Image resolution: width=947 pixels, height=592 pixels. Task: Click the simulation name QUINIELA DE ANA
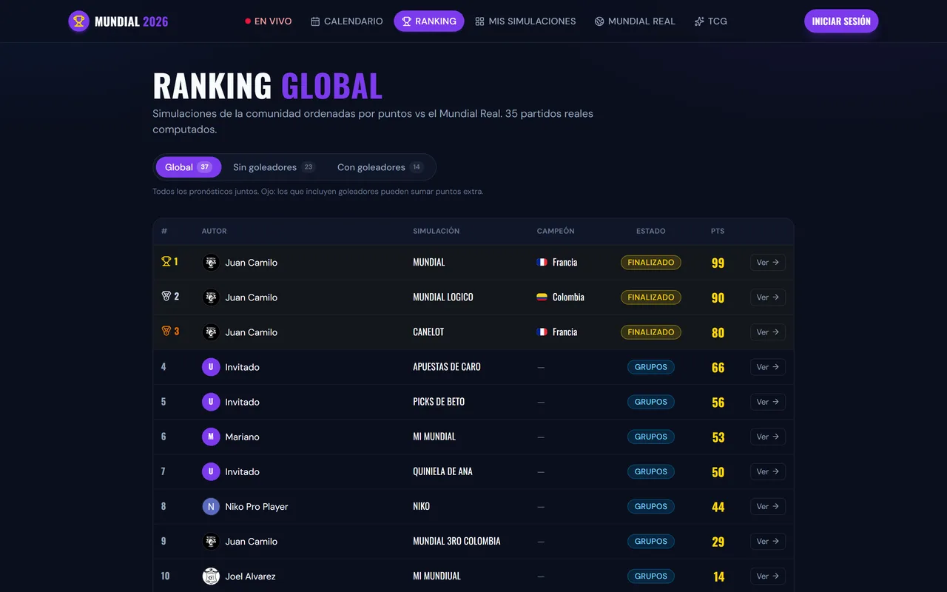click(442, 471)
